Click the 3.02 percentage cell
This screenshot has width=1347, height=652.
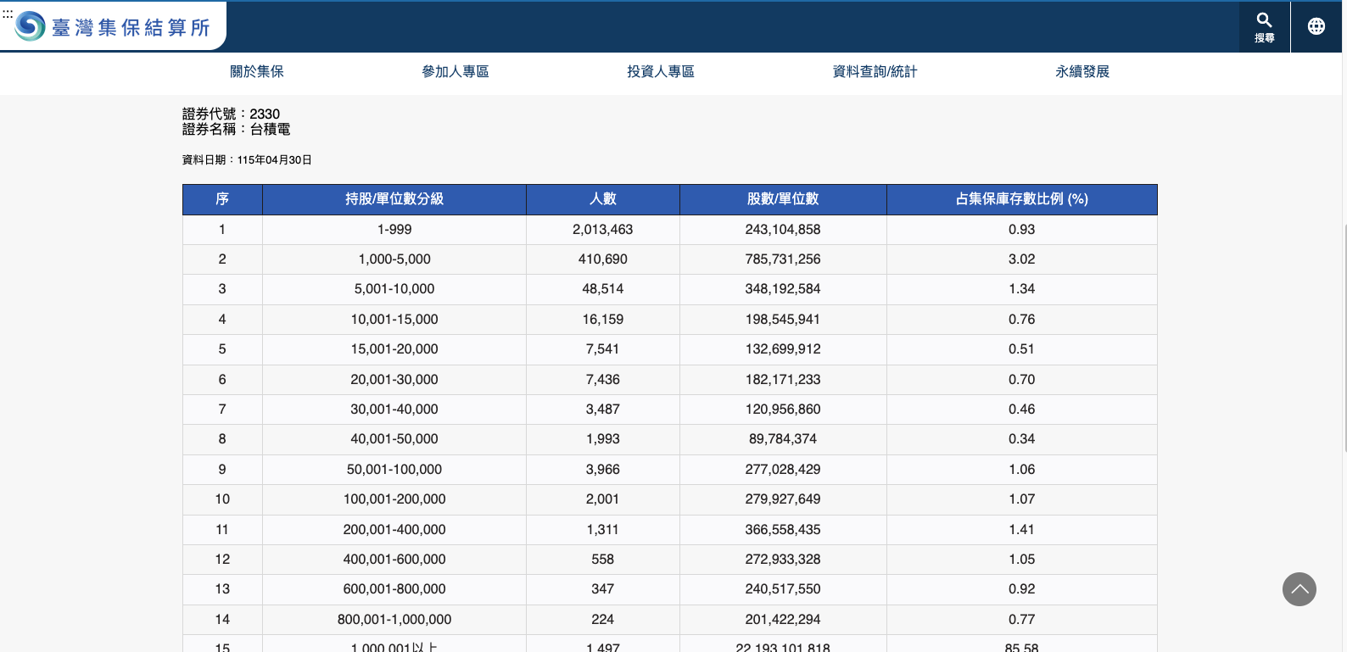point(1022,259)
